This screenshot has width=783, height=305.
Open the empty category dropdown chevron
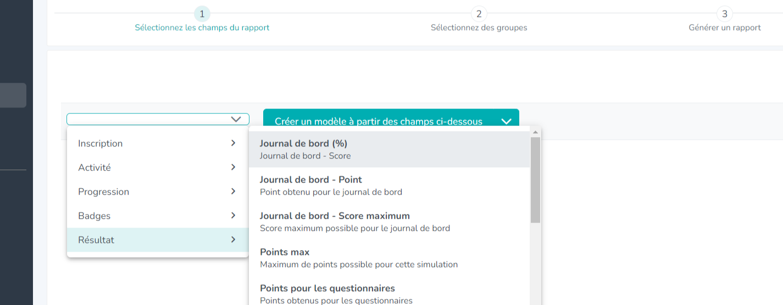click(236, 119)
